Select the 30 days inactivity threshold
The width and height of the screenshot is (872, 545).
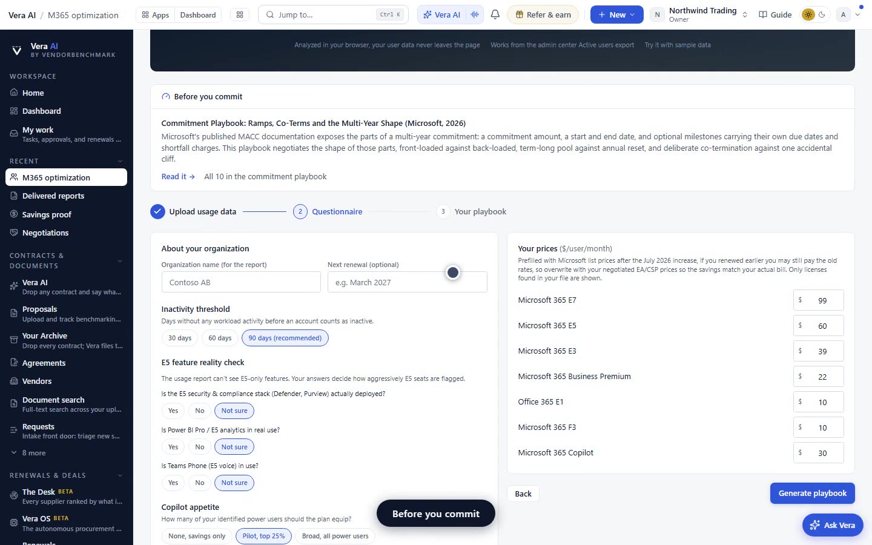click(180, 338)
